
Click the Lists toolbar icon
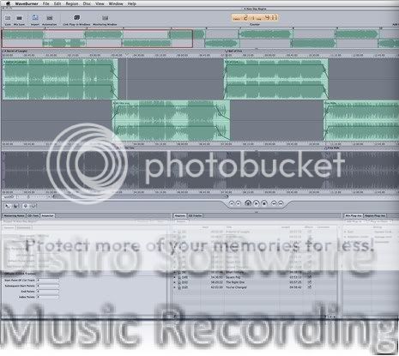[8, 18]
